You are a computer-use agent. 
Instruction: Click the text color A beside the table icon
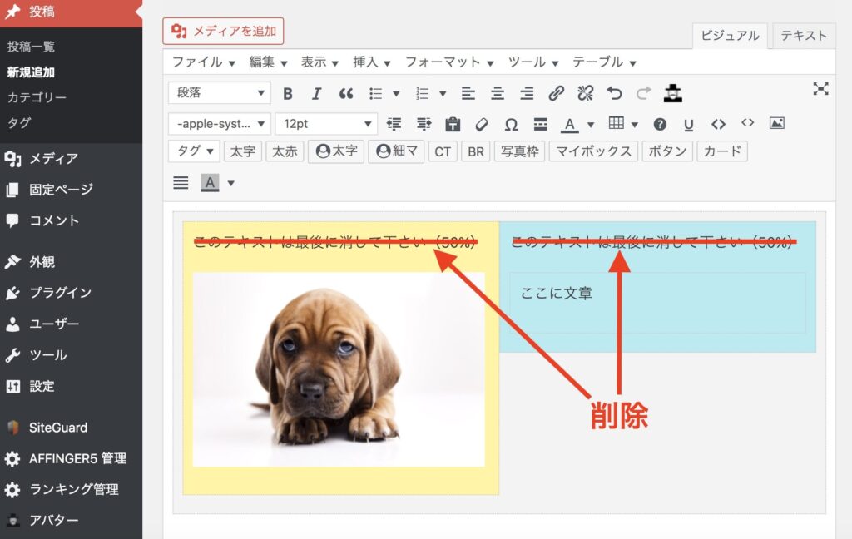pos(570,124)
